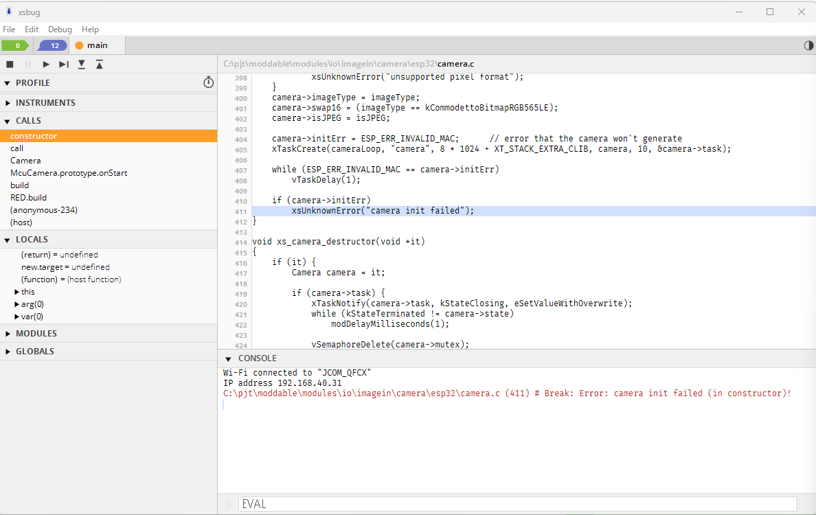This screenshot has height=515, width=816.
Task: Open the Debug menu
Action: click(x=60, y=30)
